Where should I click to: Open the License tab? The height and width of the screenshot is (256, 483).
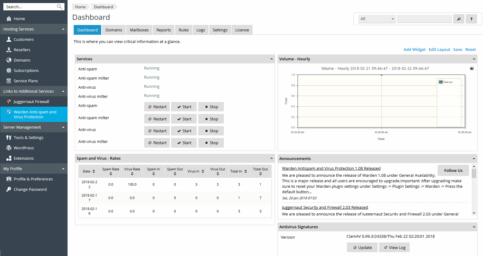click(x=242, y=30)
